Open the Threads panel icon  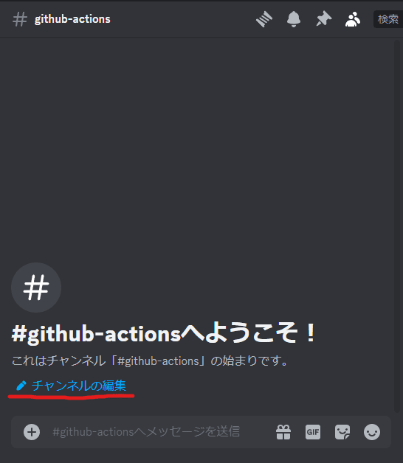[x=264, y=19]
